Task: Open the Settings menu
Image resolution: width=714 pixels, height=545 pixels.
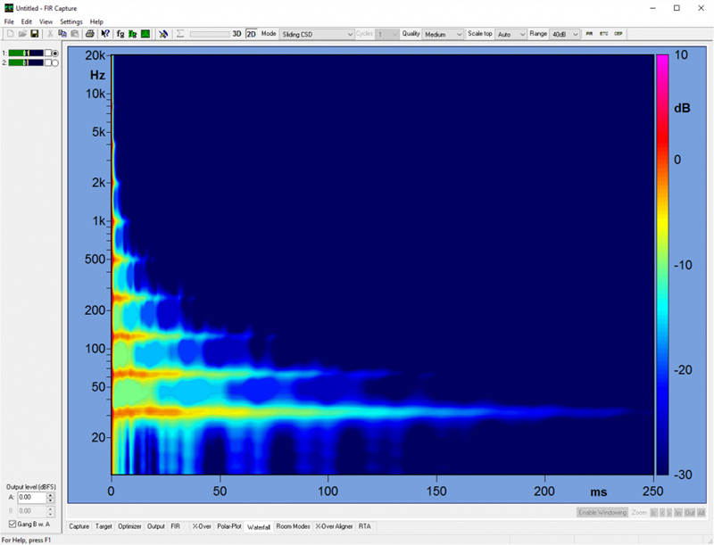Action: 71,21
